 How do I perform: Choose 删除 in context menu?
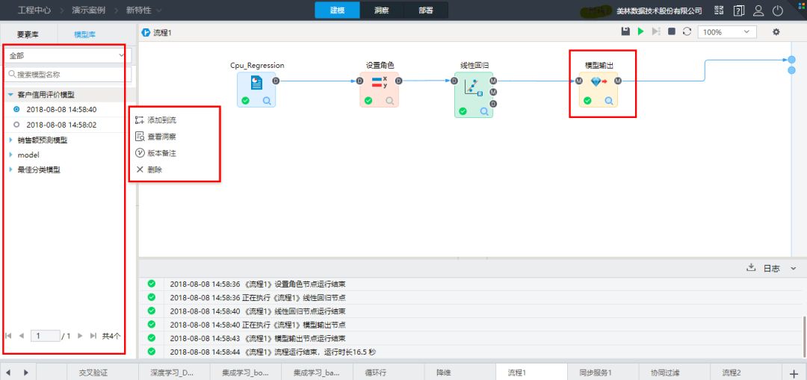(154, 169)
